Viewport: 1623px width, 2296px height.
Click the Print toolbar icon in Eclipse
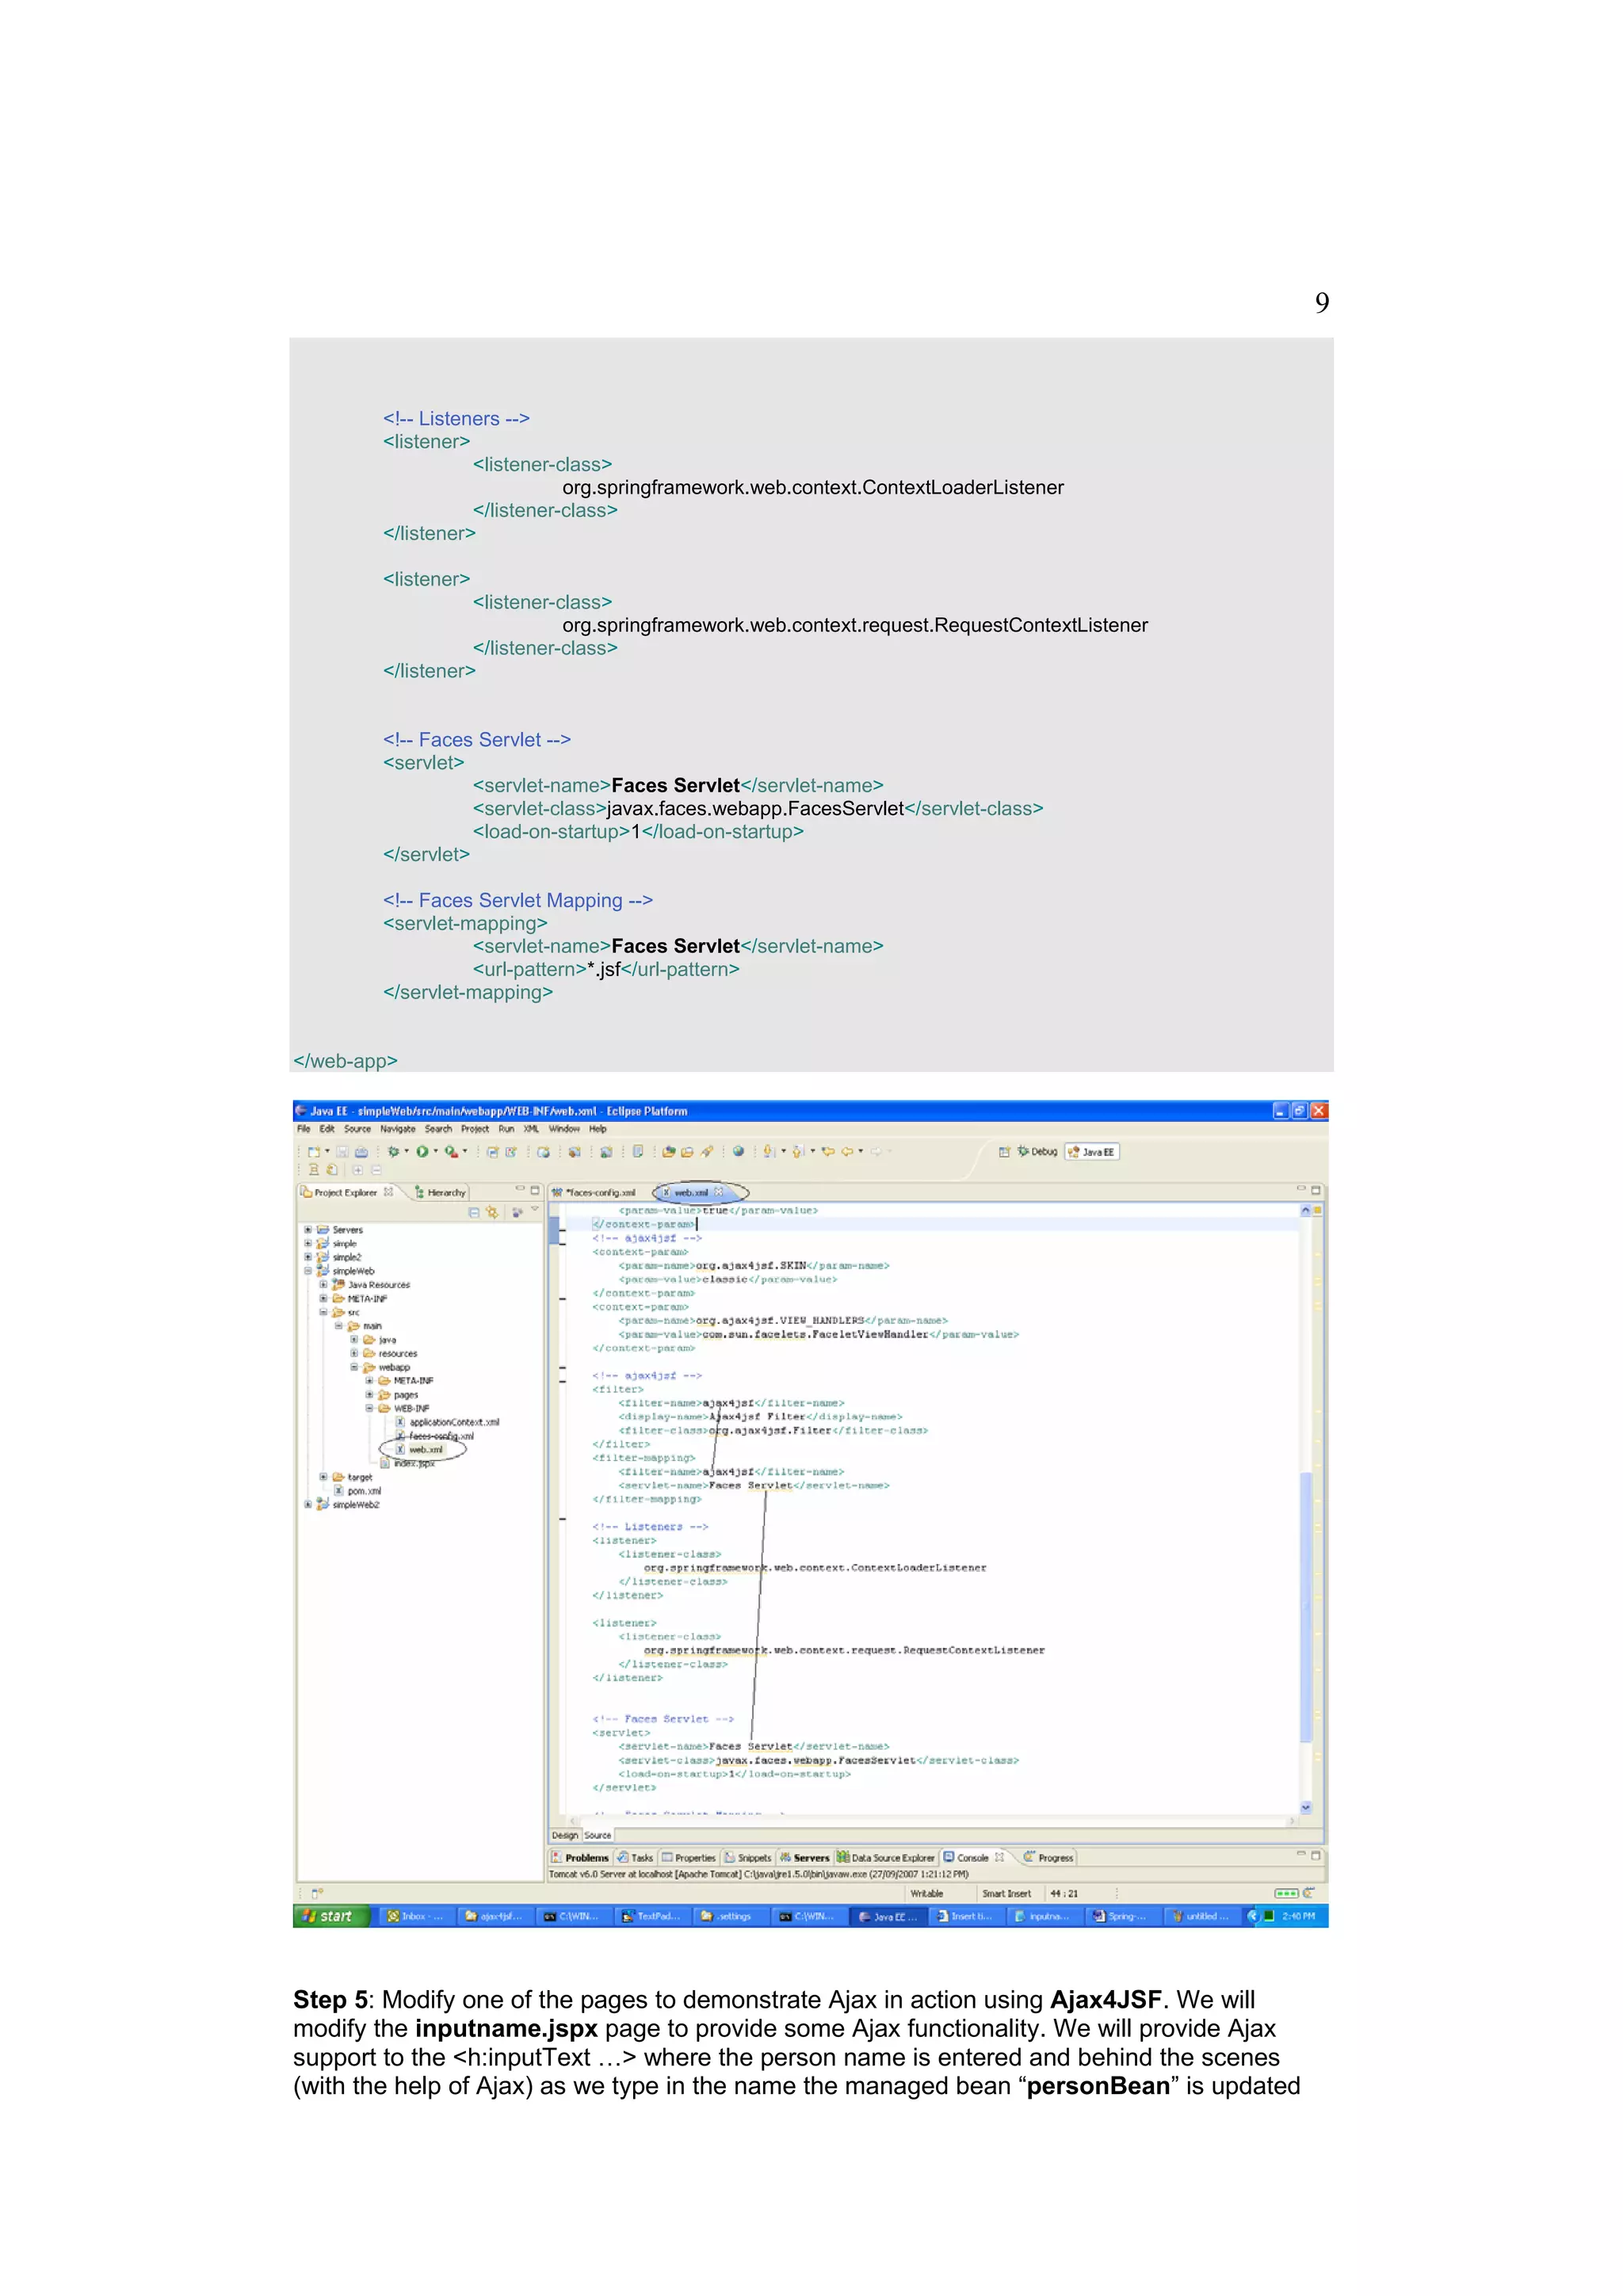coord(361,1152)
